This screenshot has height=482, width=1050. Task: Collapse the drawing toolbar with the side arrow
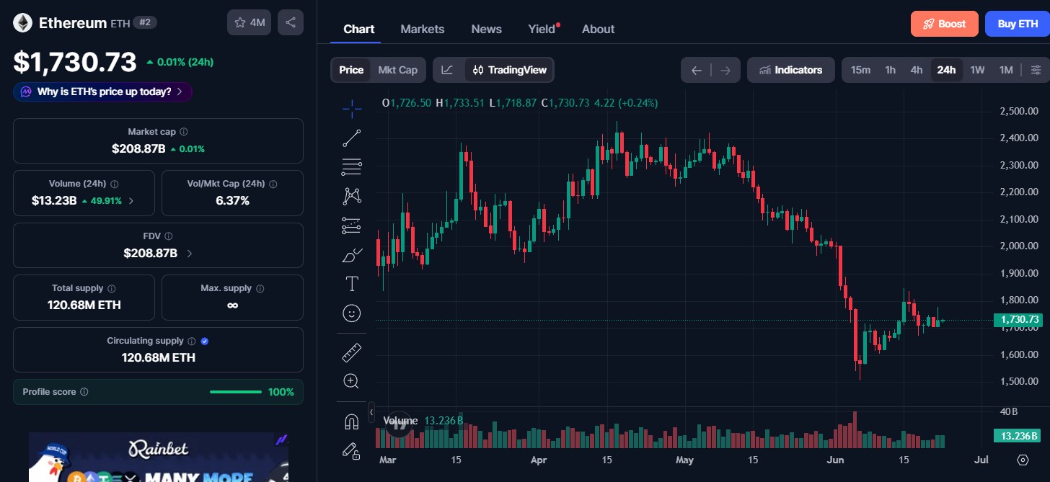pyautogui.click(x=371, y=412)
